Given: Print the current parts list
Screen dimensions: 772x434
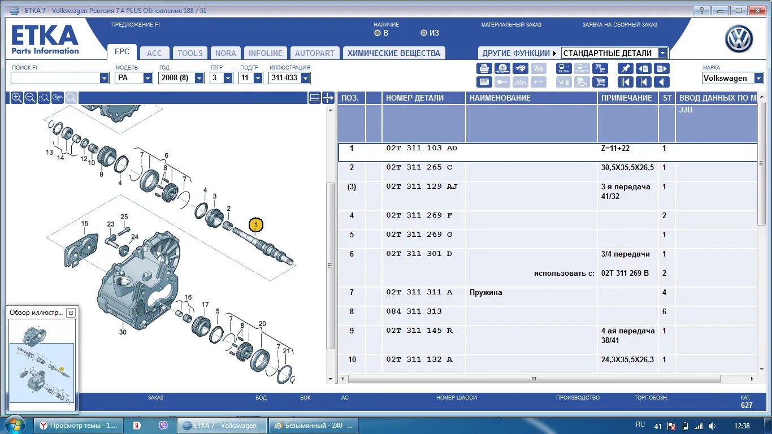Looking at the screenshot, I should point(484,68).
